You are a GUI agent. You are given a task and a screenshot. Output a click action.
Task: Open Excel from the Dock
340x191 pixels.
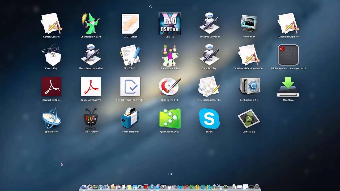[x=192, y=187]
